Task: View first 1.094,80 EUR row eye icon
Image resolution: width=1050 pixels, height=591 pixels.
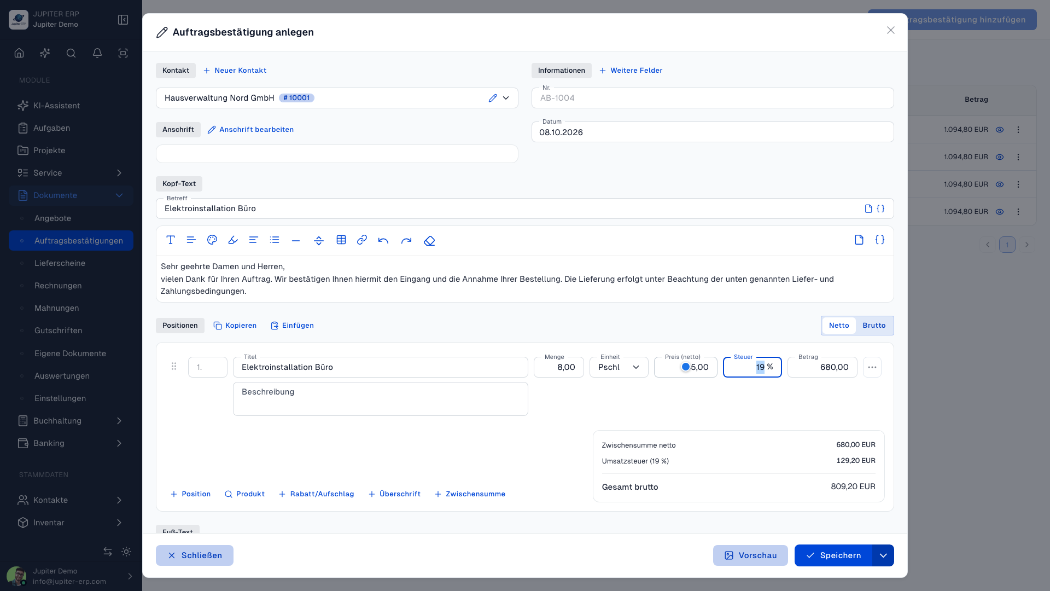Action: coord(1000,130)
